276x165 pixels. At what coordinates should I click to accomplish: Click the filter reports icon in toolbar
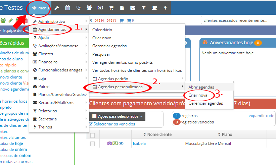[143, 8]
